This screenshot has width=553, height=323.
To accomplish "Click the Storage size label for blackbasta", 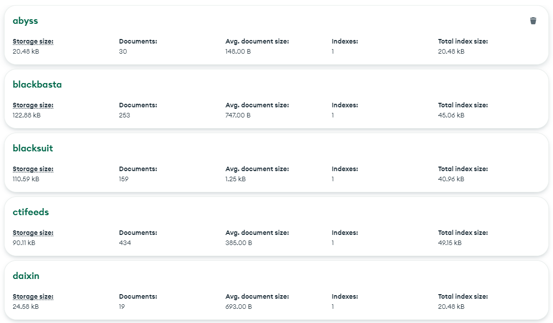I will click(x=33, y=105).
